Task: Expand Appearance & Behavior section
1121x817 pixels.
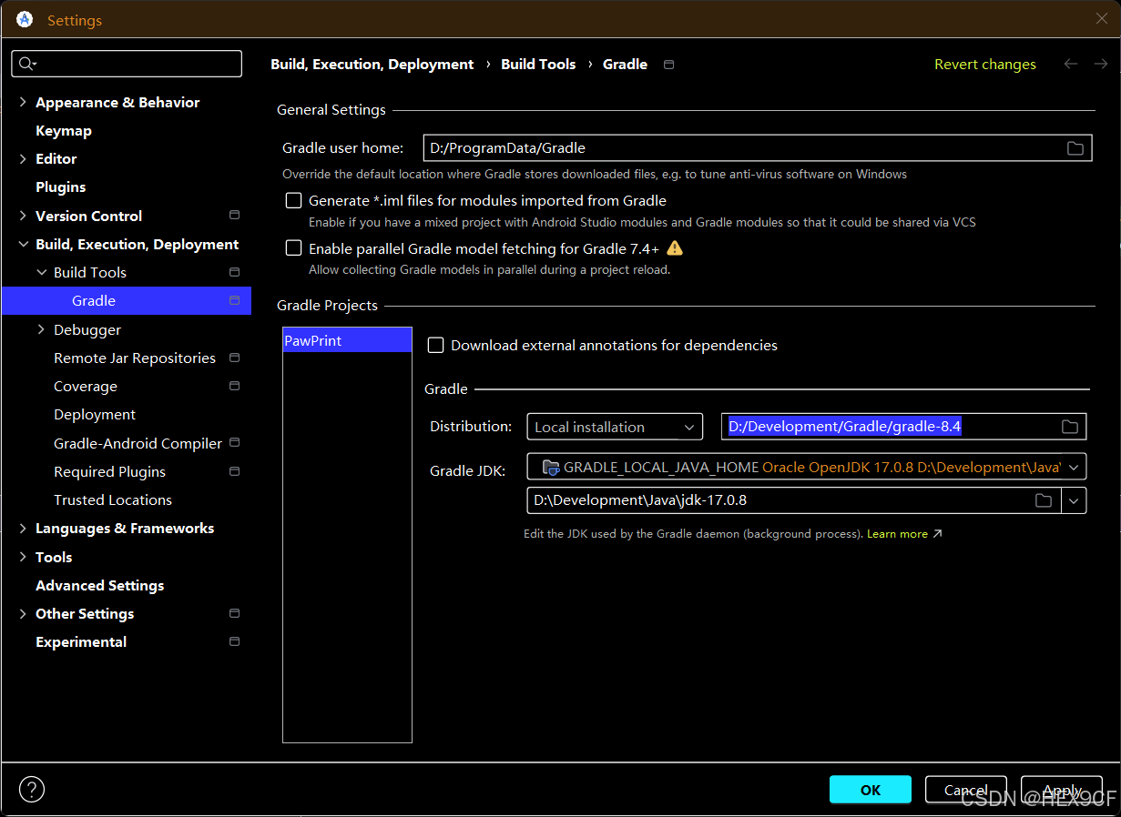Action: (x=23, y=102)
